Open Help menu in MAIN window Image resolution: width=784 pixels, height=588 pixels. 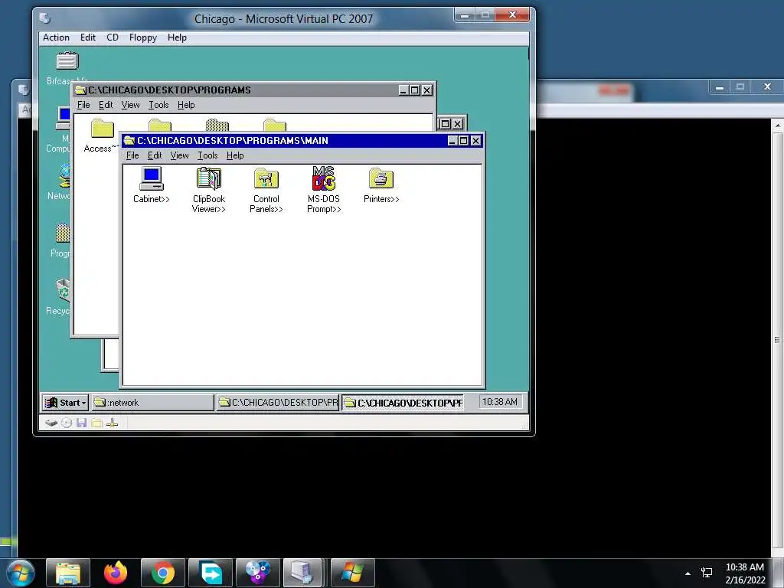[x=235, y=155]
